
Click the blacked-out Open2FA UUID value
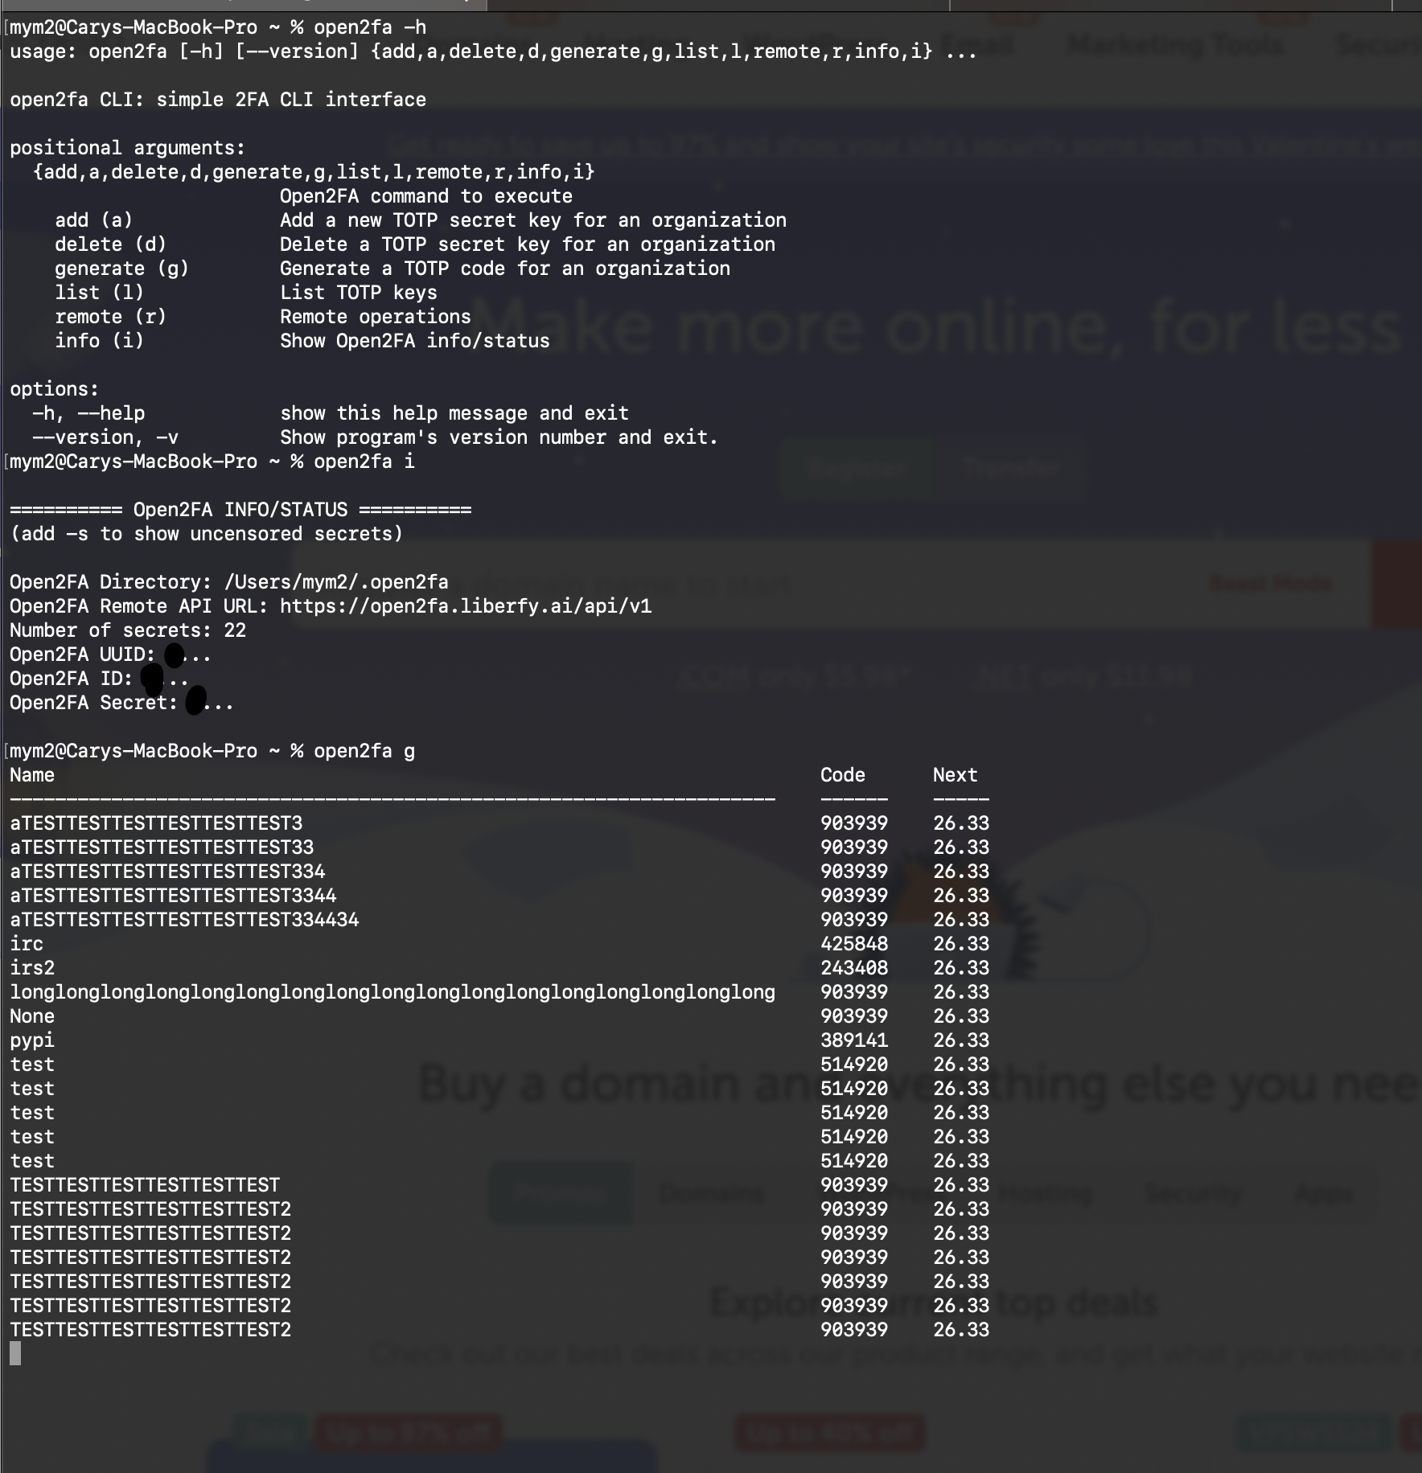(x=175, y=655)
